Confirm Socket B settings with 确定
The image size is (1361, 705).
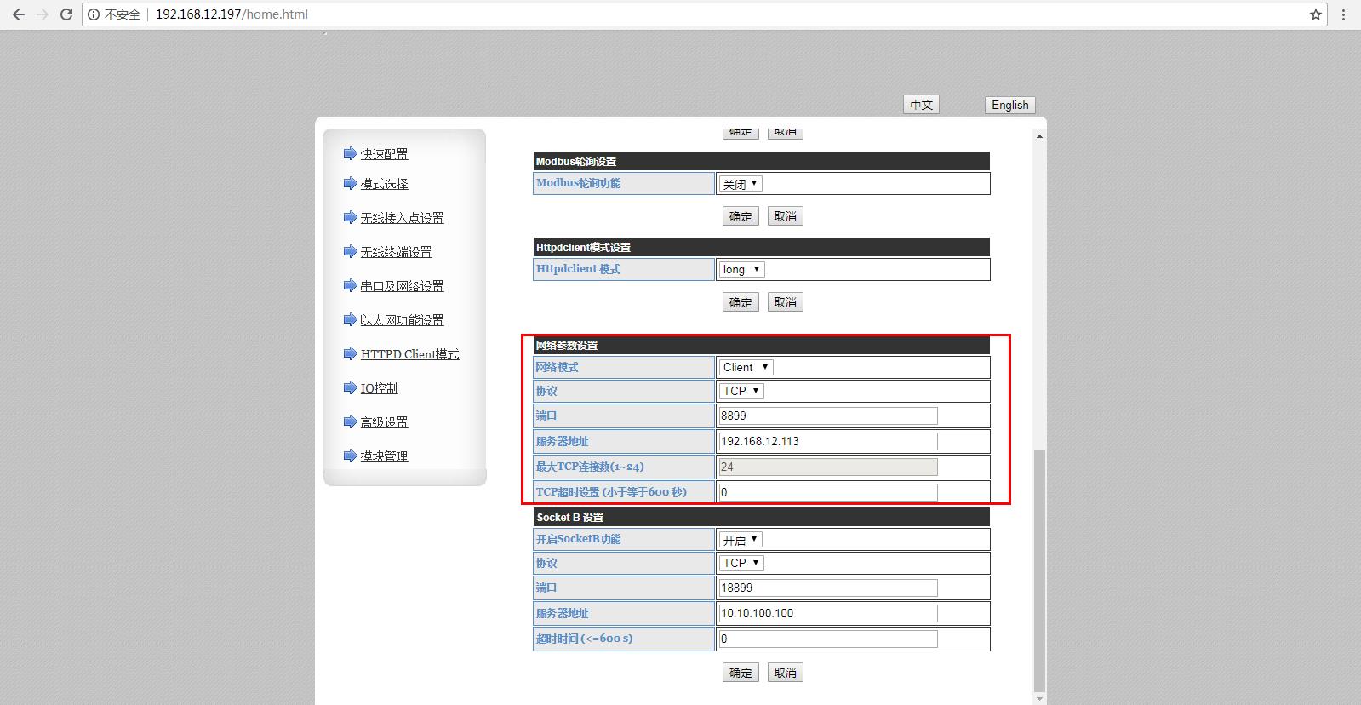pyautogui.click(x=741, y=673)
